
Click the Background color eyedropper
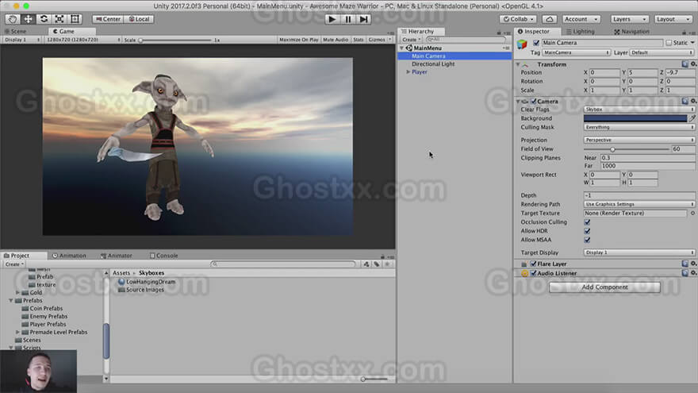(692, 118)
